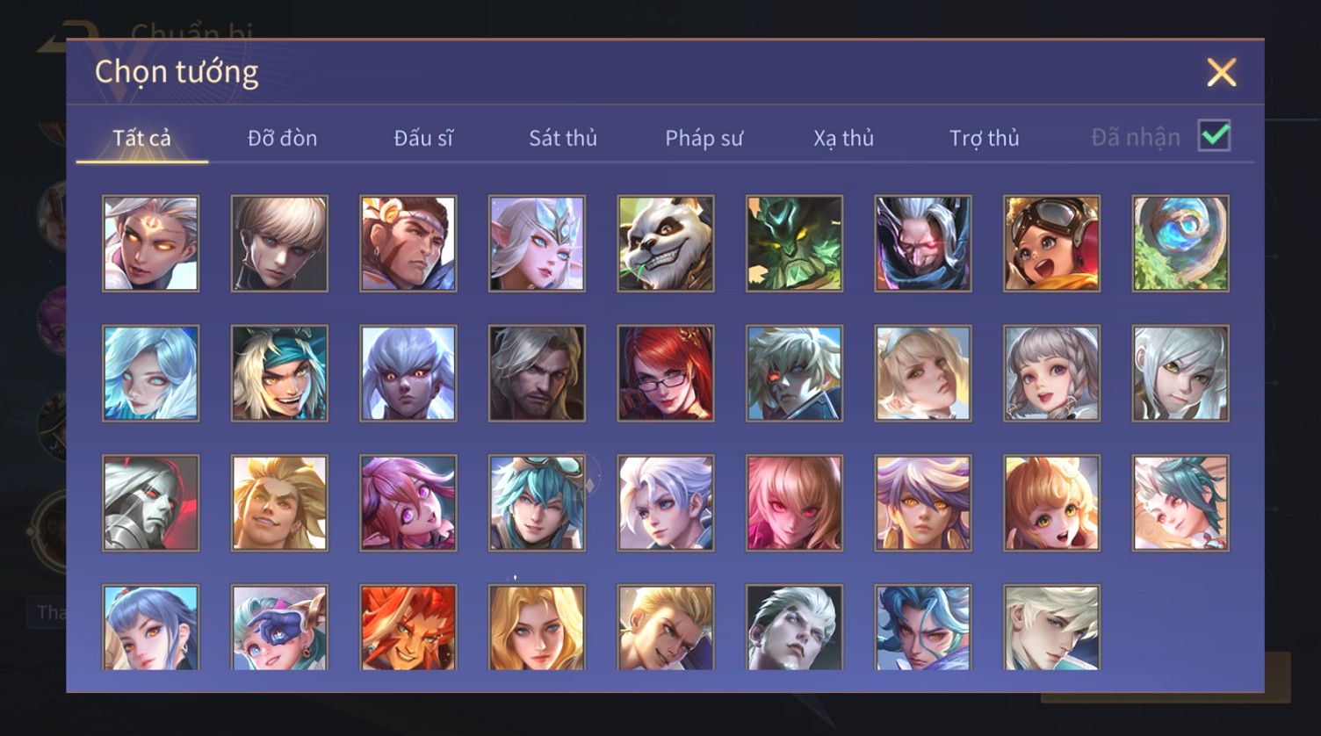
Task: Switch to the Đỡ đòn tab
Action: pos(282,138)
